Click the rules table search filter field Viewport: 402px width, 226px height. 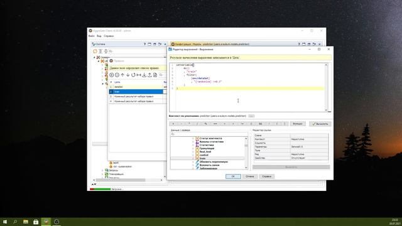[163, 75]
